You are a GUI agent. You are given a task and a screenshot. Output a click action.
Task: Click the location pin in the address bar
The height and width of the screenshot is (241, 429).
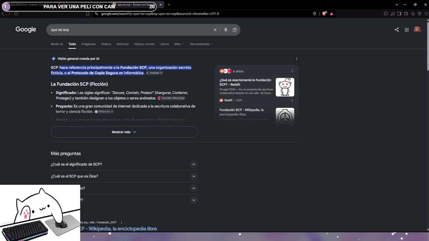coord(314,14)
